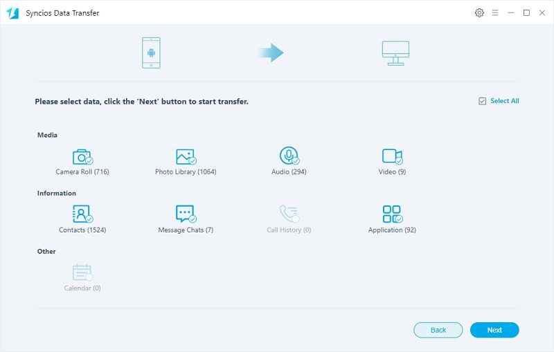Click the Other section heading
Viewport: 554px width, 352px height.
tap(46, 252)
